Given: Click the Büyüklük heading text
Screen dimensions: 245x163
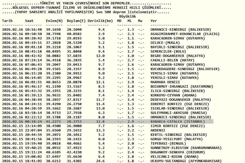Looking at the screenshot, I should (x=128, y=16).
